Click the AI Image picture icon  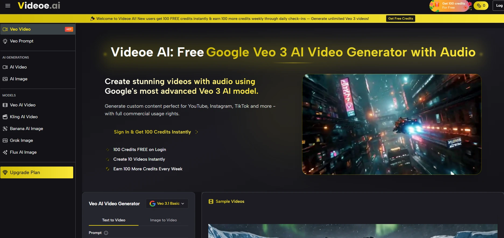pyautogui.click(x=5, y=79)
